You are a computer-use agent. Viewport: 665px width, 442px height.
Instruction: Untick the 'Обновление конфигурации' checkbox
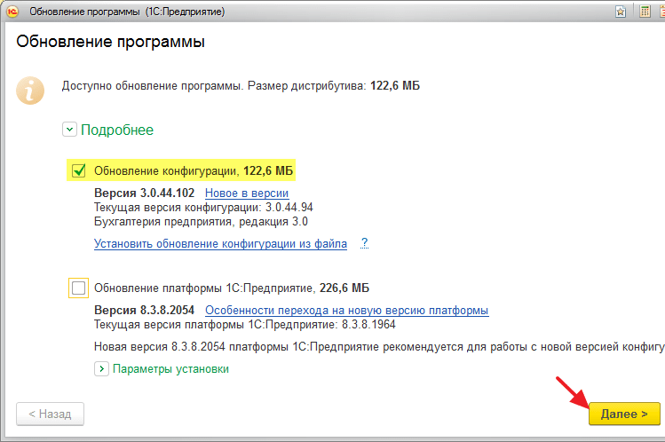pyautogui.click(x=79, y=170)
